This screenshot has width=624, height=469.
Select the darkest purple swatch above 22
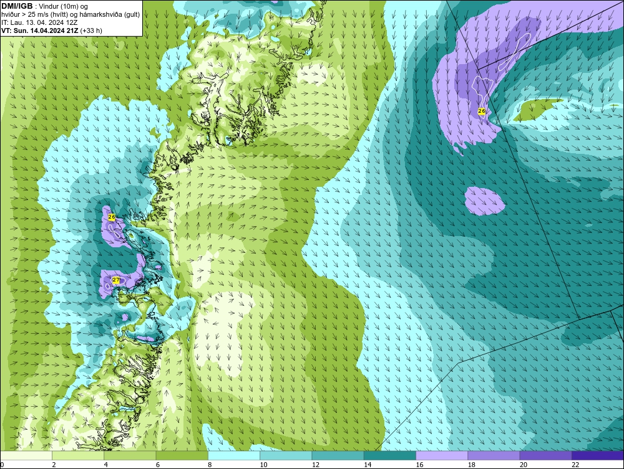click(598, 455)
